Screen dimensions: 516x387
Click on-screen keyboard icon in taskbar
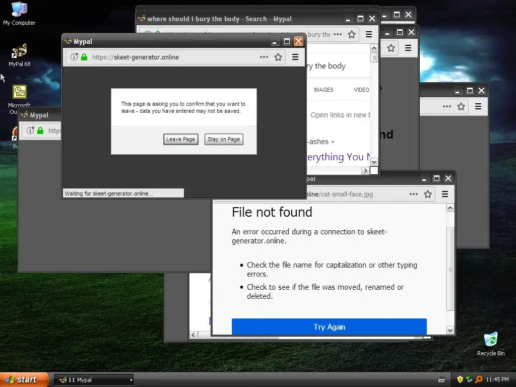(441, 380)
